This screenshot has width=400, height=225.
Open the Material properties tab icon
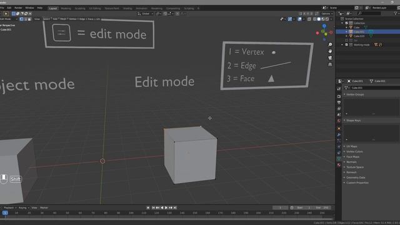pyautogui.click(x=339, y=165)
